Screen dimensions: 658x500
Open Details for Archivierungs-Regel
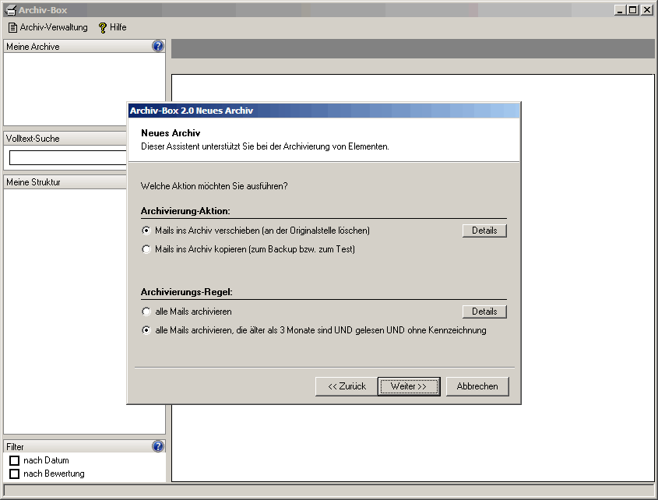coord(484,312)
